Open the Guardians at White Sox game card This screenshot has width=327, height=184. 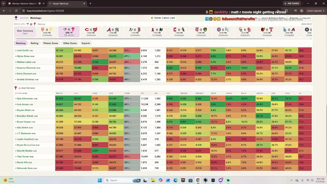[x=179, y=32]
